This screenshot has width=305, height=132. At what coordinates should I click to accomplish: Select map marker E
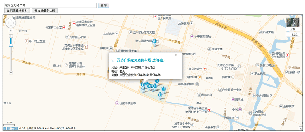[160, 96]
